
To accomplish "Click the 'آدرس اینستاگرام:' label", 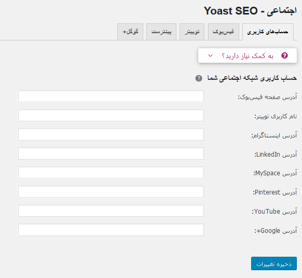I will [x=274, y=135].
